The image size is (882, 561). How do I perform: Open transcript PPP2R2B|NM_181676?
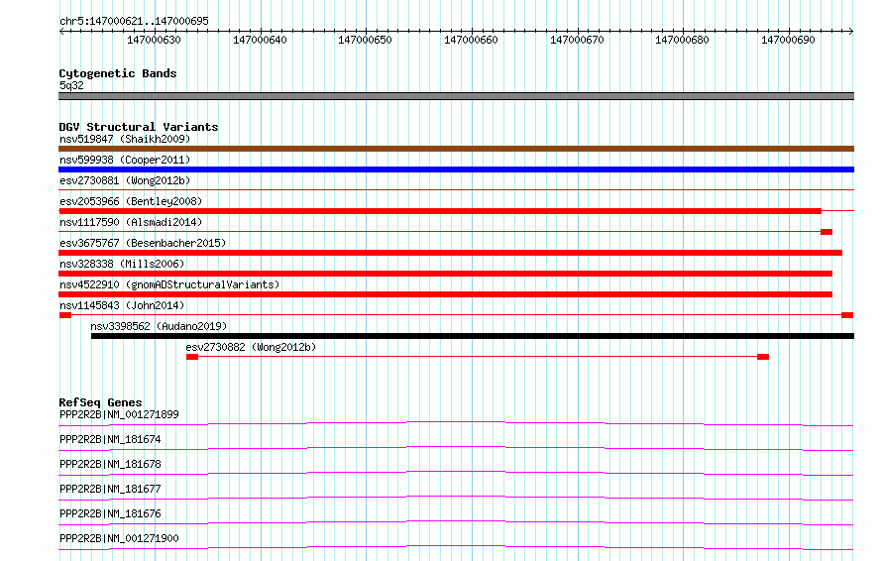110,513
